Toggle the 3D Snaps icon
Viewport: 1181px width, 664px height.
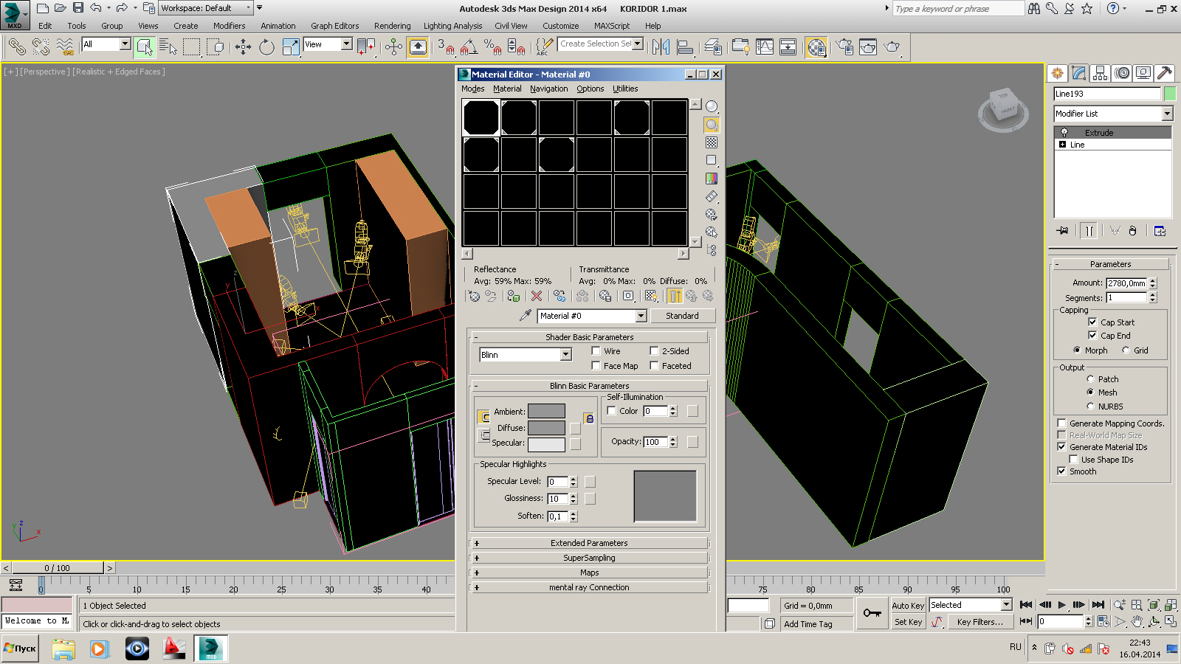[446, 47]
